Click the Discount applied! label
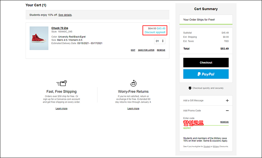 155,32
